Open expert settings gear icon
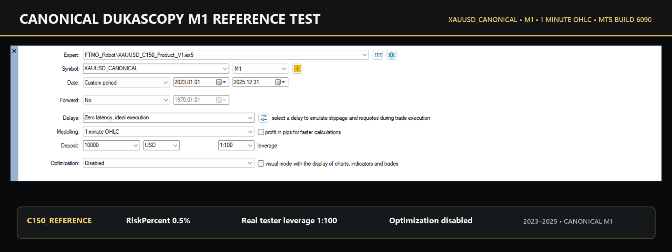The width and height of the screenshot is (672, 252). [391, 55]
